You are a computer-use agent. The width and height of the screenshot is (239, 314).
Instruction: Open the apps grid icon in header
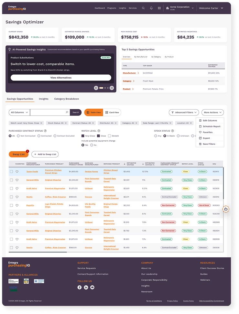click(159, 8)
